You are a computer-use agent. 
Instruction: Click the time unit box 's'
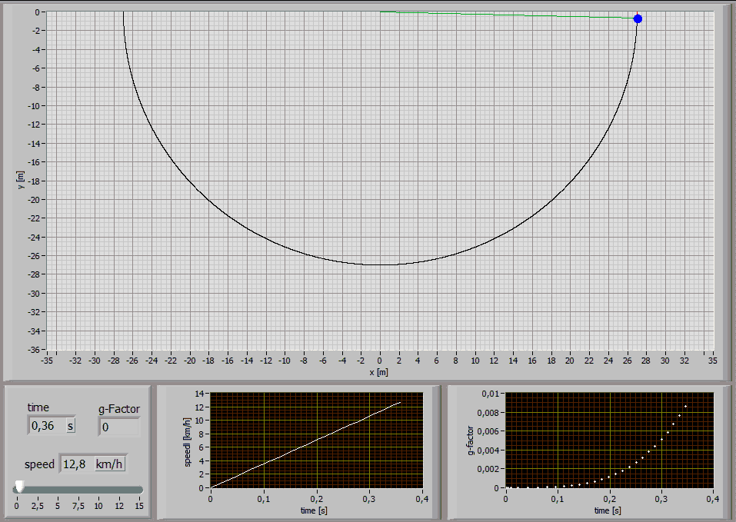(x=71, y=426)
